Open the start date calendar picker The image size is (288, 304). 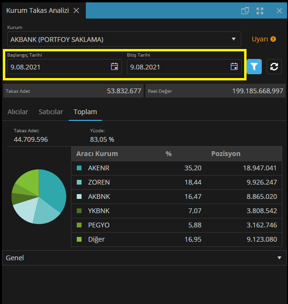coord(114,67)
